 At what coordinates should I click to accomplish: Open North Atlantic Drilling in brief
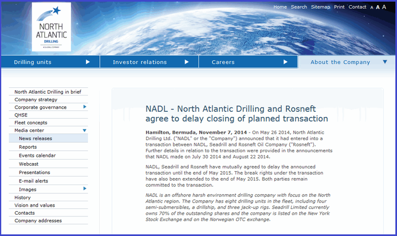48,92
